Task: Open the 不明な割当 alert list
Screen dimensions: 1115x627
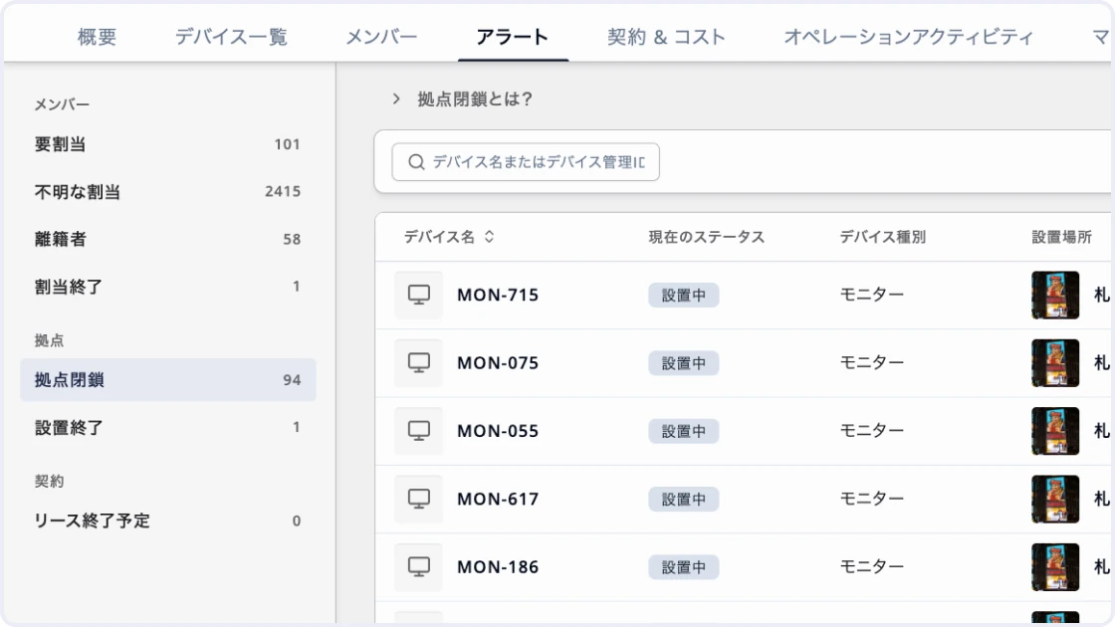Action: click(x=168, y=192)
